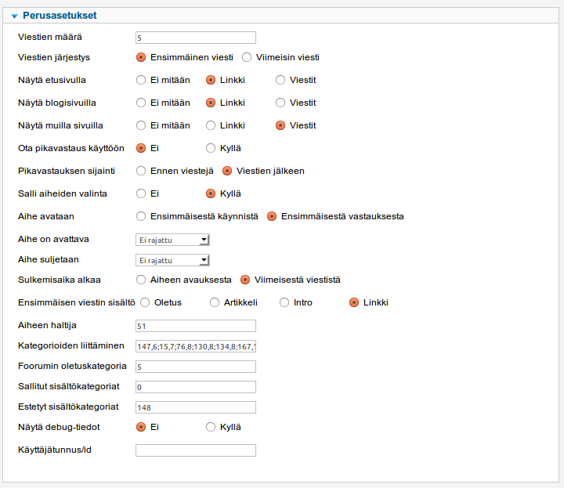Choose 'Ensimmäisestä käynnistä' for Aihe avataan
The image size is (564, 488).
(x=141, y=216)
